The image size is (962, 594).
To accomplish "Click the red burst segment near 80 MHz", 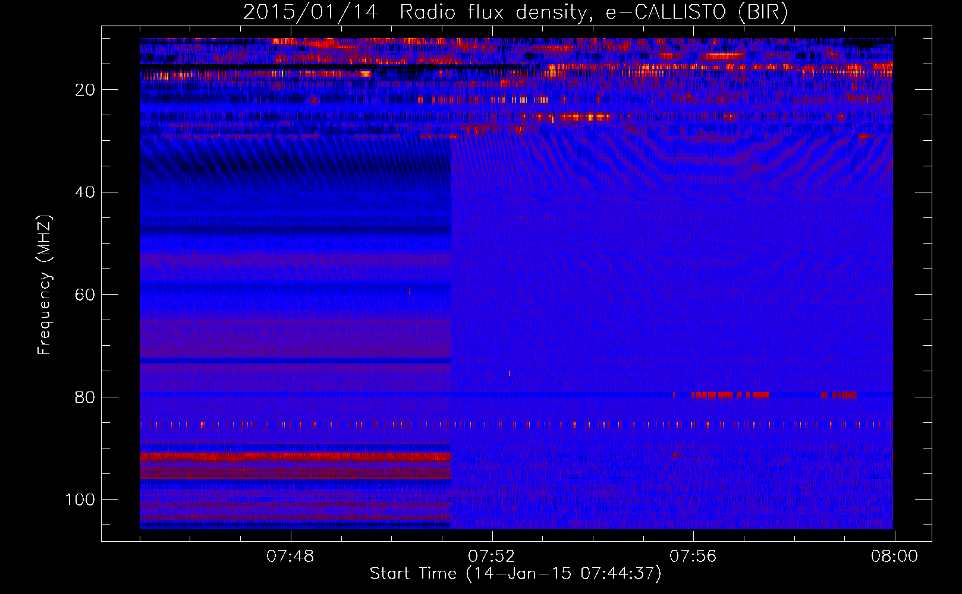I will 730,394.
